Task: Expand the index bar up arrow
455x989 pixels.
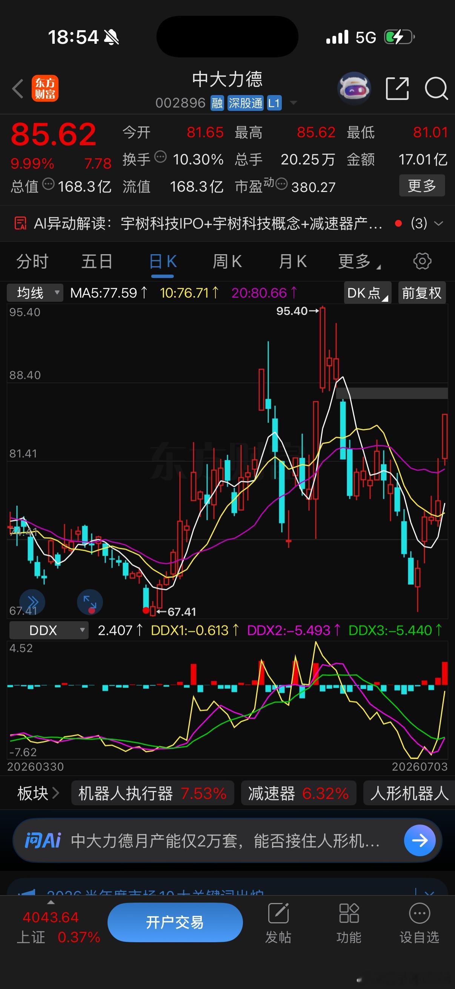Action: click(51, 903)
